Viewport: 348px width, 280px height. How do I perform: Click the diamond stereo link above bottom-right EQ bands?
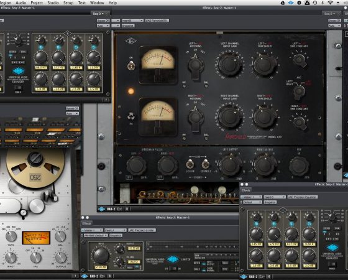click(283, 210)
